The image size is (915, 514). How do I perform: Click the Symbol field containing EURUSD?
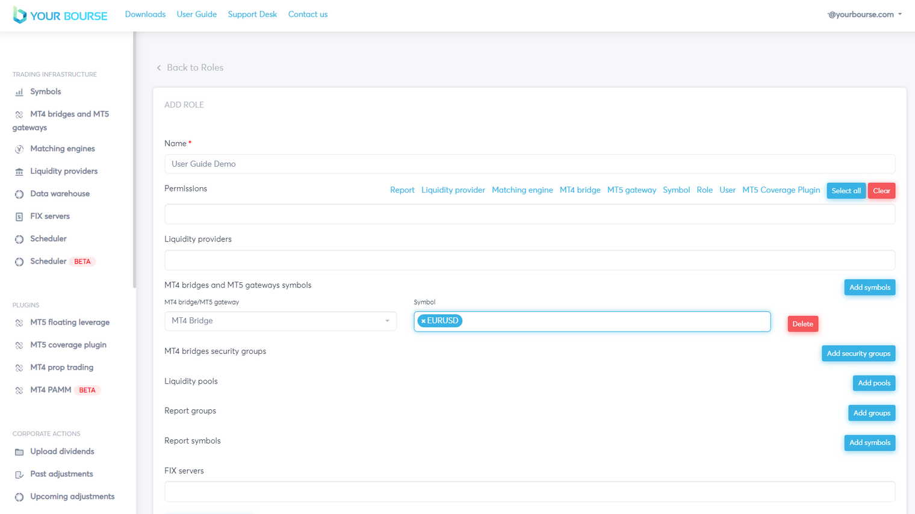[x=592, y=321]
